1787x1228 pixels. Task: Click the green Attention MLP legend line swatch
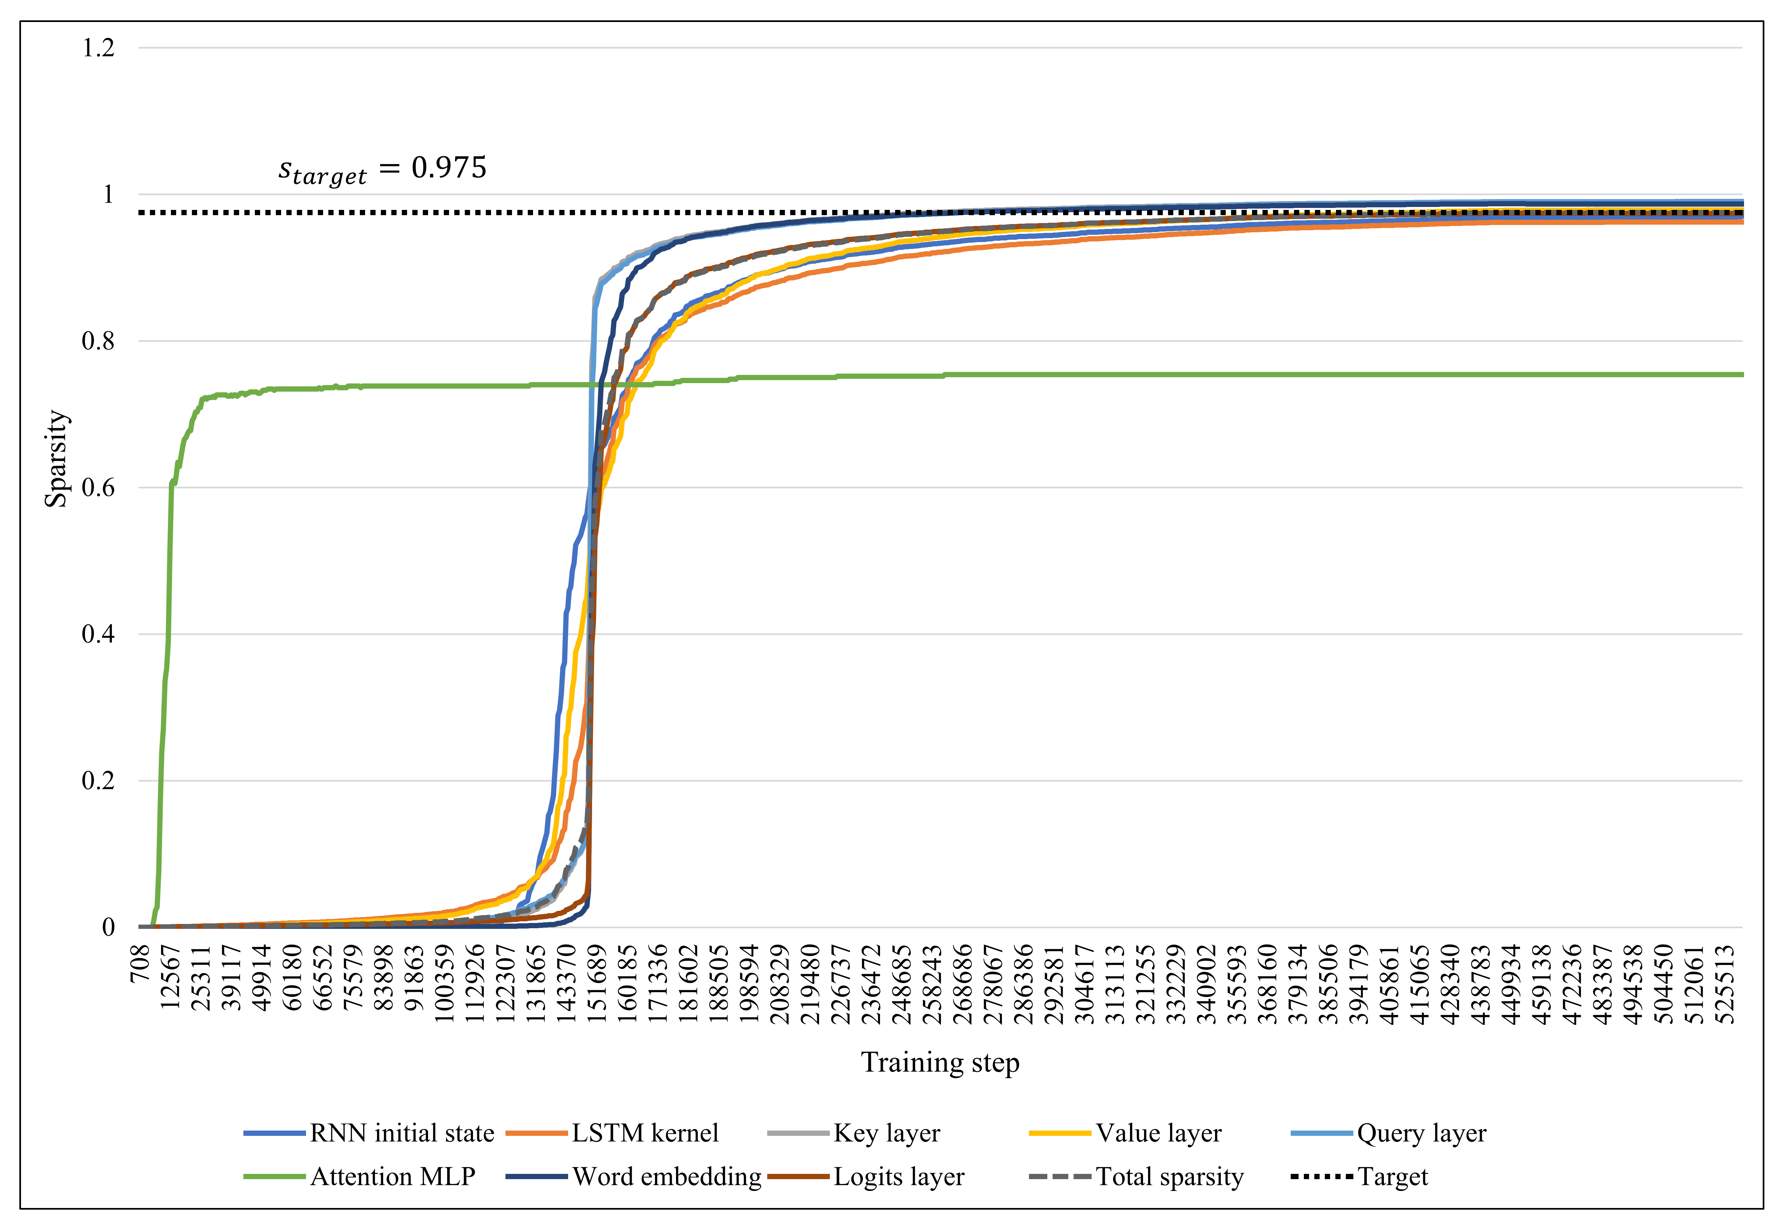point(275,1177)
